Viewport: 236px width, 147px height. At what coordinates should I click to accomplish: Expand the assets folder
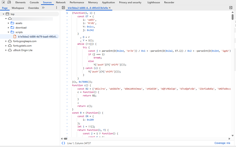coord(8,23)
